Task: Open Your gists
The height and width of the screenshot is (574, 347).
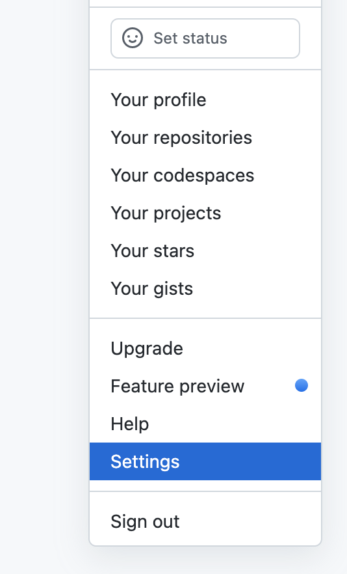Action: 205,288
